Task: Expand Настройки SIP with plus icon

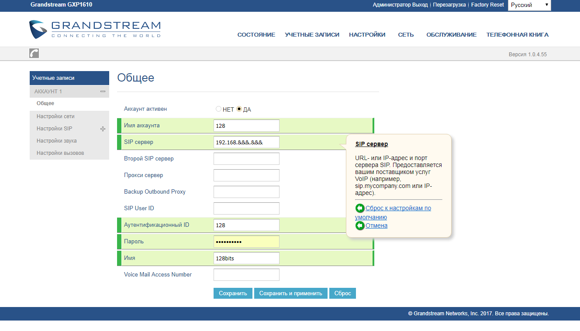Action: pos(103,129)
